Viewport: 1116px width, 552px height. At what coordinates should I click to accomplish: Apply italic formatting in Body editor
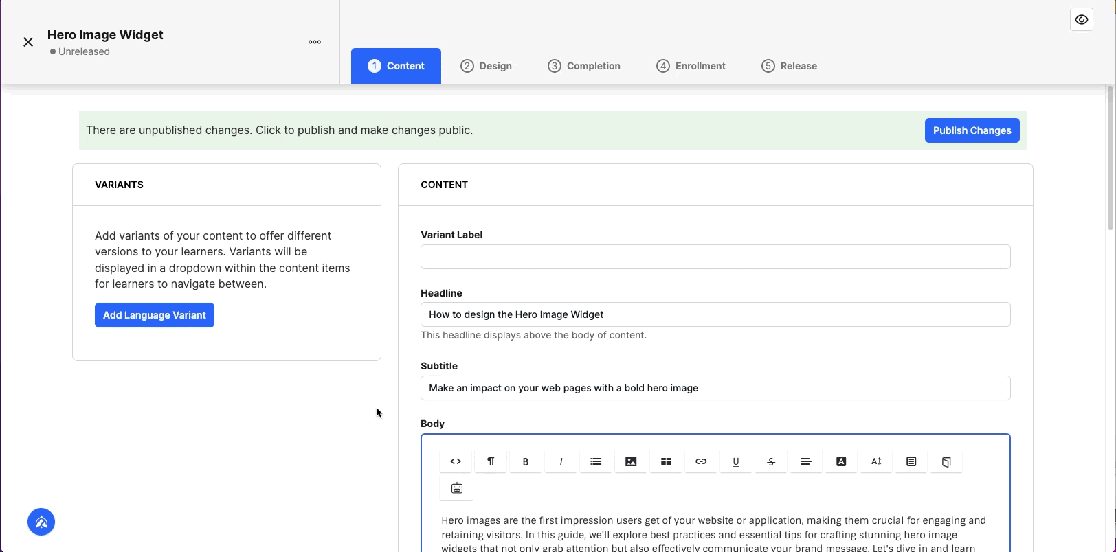561,461
